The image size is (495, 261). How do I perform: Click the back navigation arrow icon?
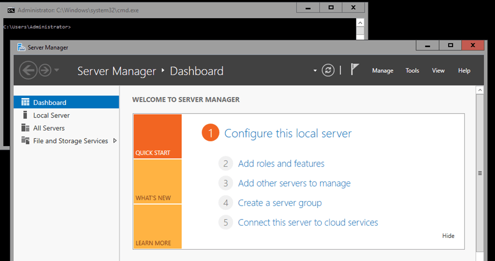point(28,70)
